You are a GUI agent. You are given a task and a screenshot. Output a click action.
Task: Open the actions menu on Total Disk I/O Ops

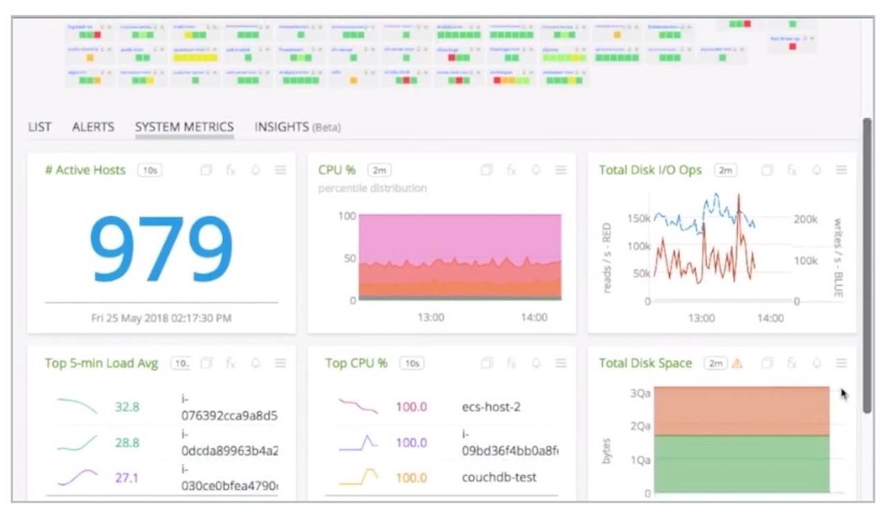tap(840, 169)
